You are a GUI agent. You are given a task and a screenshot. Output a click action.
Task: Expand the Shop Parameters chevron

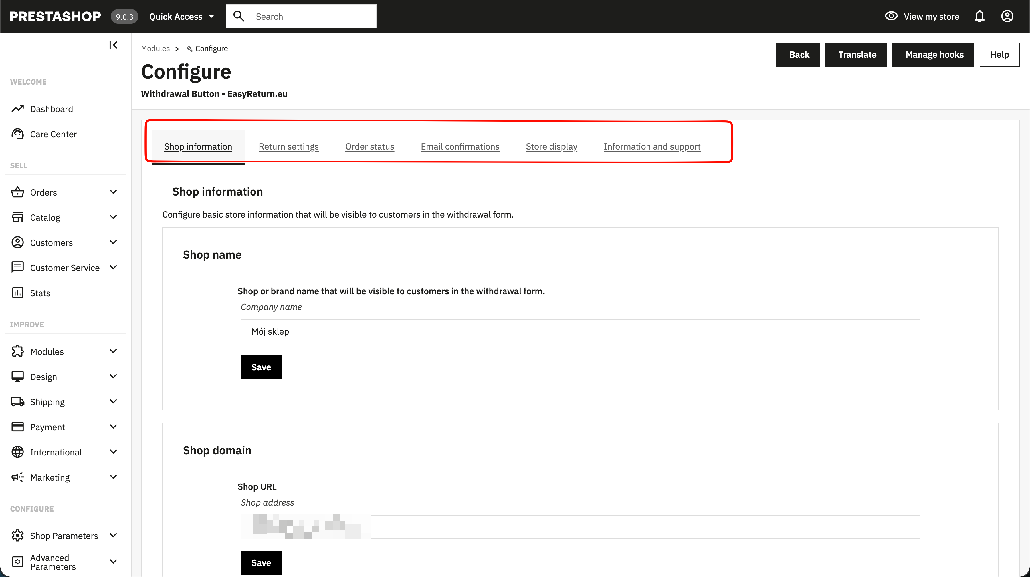click(x=113, y=536)
